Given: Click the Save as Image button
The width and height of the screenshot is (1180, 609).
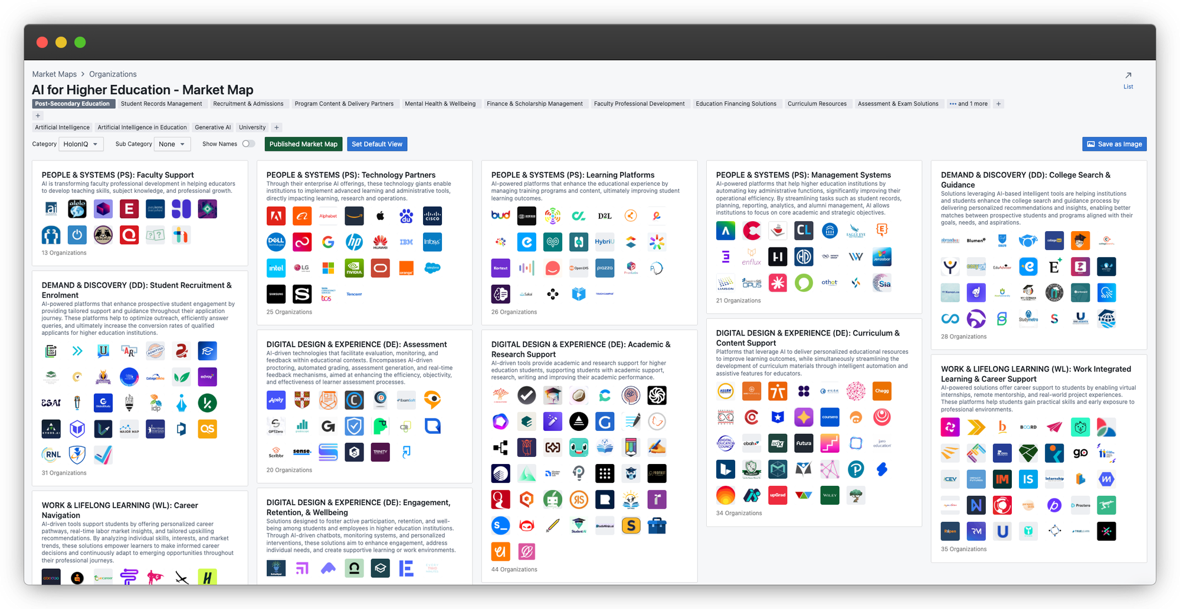Looking at the screenshot, I should click(1115, 144).
